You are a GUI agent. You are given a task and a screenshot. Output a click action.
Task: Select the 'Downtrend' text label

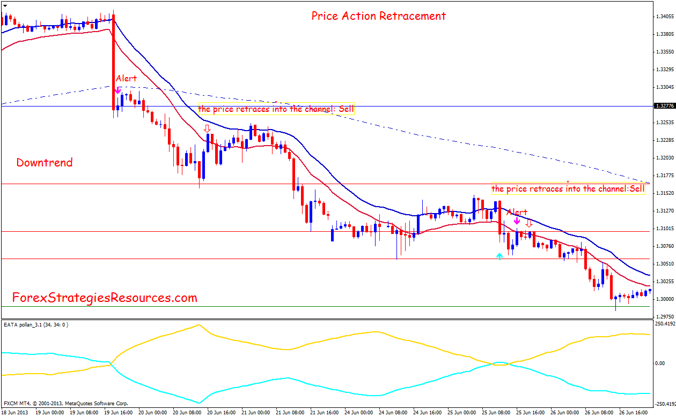point(45,162)
